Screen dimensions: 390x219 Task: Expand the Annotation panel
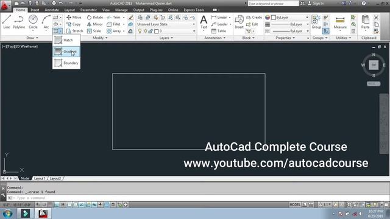215,38
